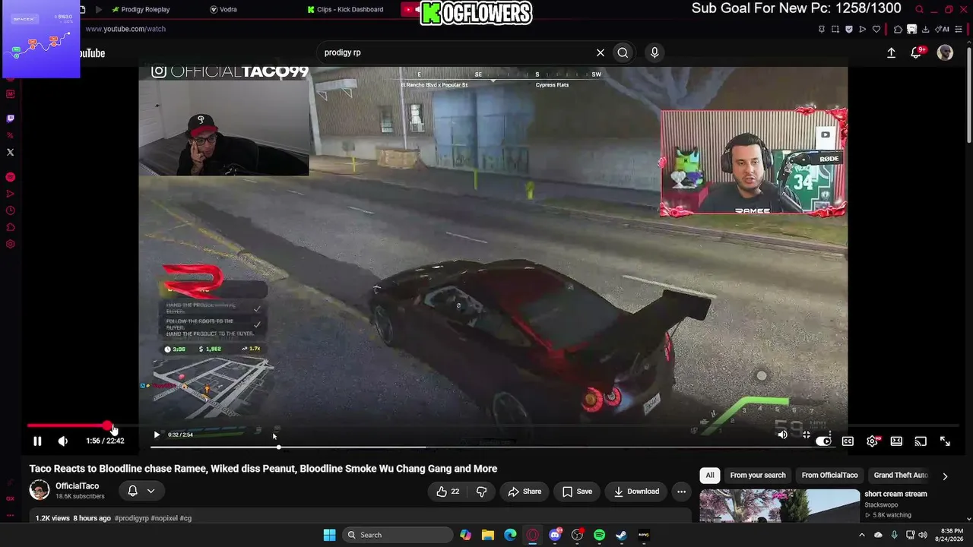This screenshot has height=547, width=973.
Task: Select the All filter chip
Action: click(709, 476)
